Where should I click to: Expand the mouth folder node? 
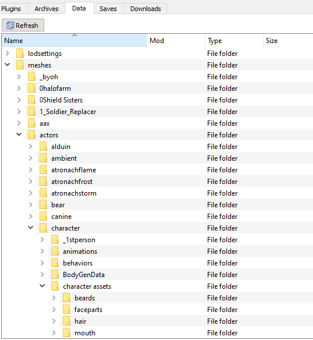click(54, 333)
